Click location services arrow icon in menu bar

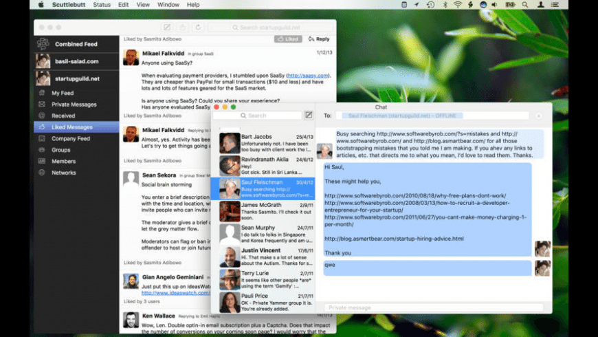pos(417,5)
